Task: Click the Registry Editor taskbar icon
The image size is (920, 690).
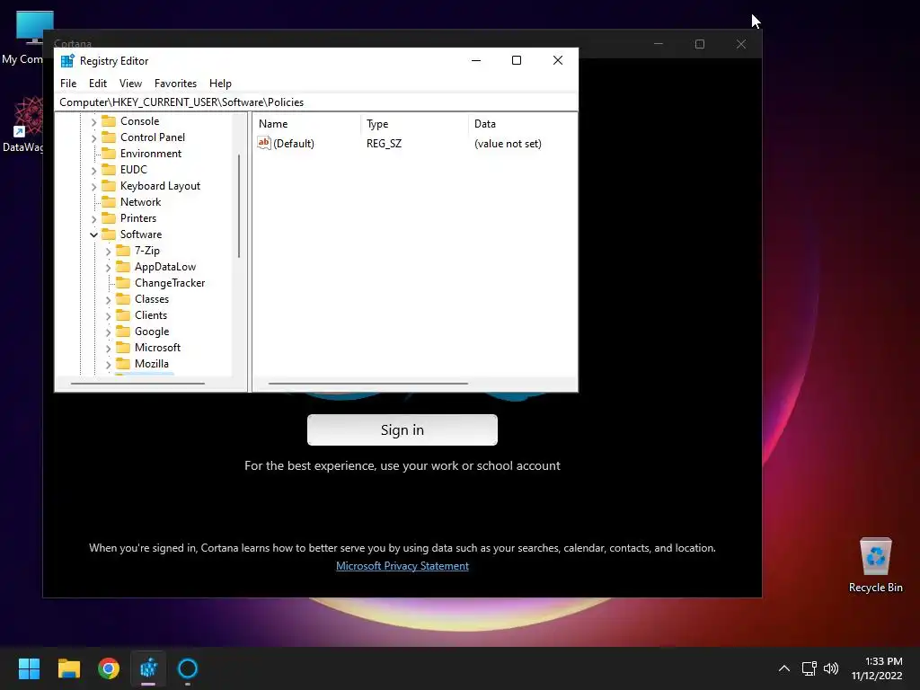Action: [x=148, y=668]
